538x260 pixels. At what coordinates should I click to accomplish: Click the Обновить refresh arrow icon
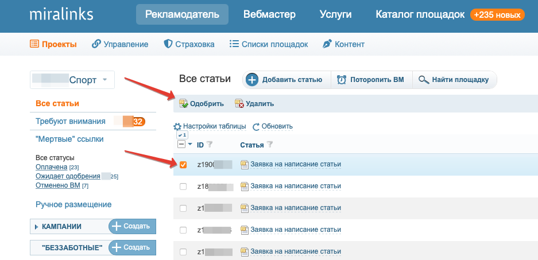tap(256, 127)
